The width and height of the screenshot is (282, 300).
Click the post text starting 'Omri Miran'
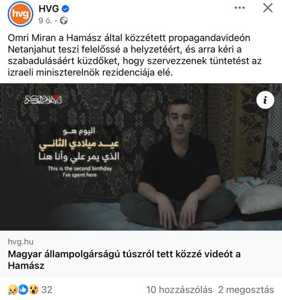[x=135, y=55]
